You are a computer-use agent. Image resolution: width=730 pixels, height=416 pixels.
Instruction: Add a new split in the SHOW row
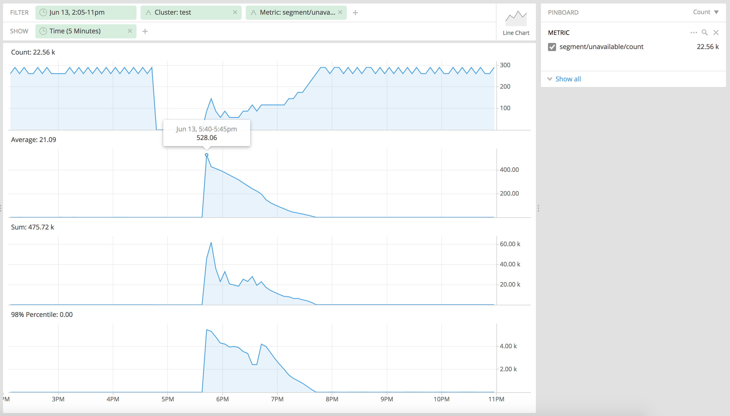(145, 31)
